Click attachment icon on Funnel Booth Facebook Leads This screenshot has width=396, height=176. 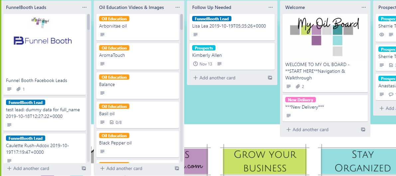click(x=19, y=89)
